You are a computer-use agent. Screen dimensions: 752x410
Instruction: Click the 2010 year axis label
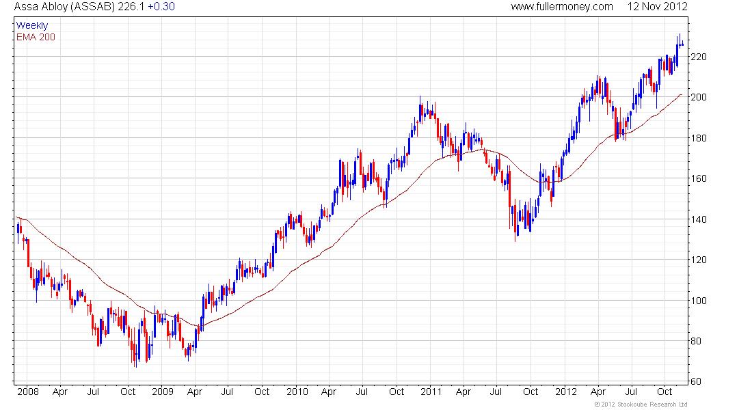(x=297, y=392)
